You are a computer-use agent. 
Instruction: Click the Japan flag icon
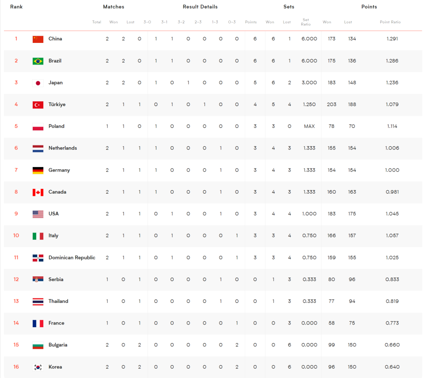pyautogui.click(x=38, y=83)
